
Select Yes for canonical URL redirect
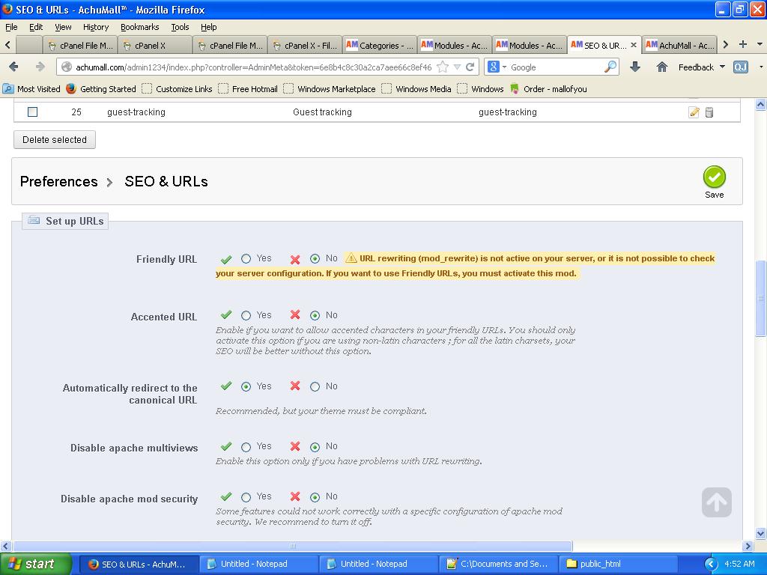246,387
